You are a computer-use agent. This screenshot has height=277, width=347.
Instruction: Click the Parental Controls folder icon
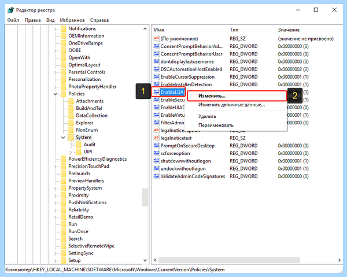[63, 72]
